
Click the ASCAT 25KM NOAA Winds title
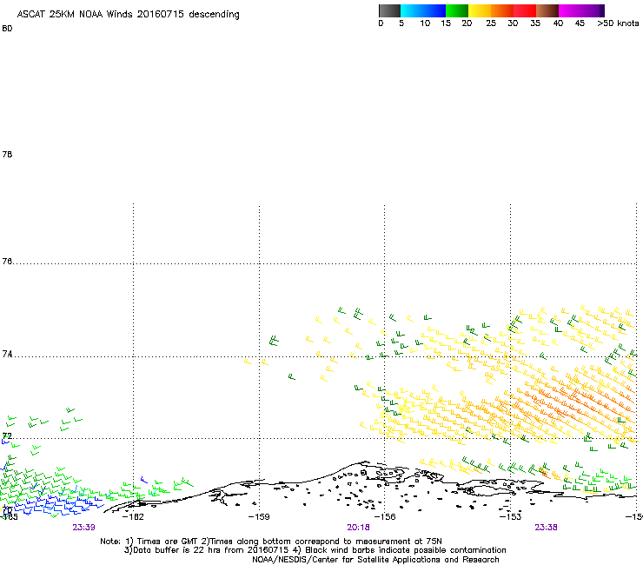coord(128,14)
